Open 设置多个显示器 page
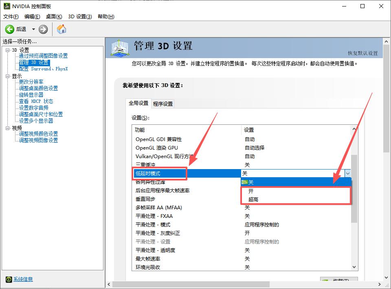This screenshot has height=289, width=391. click(x=36, y=121)
